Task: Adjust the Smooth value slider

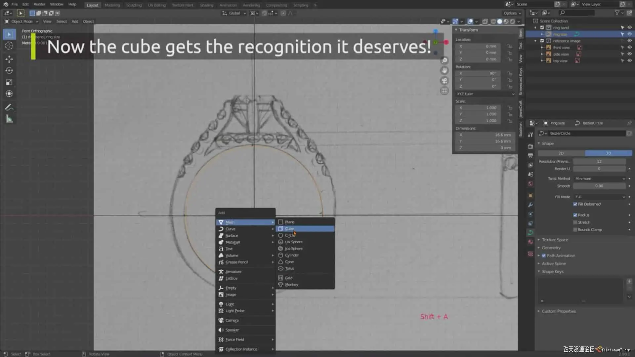Action: 599,186
